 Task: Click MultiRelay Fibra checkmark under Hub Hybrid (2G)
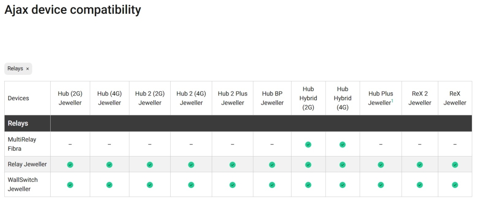point(308,144)
